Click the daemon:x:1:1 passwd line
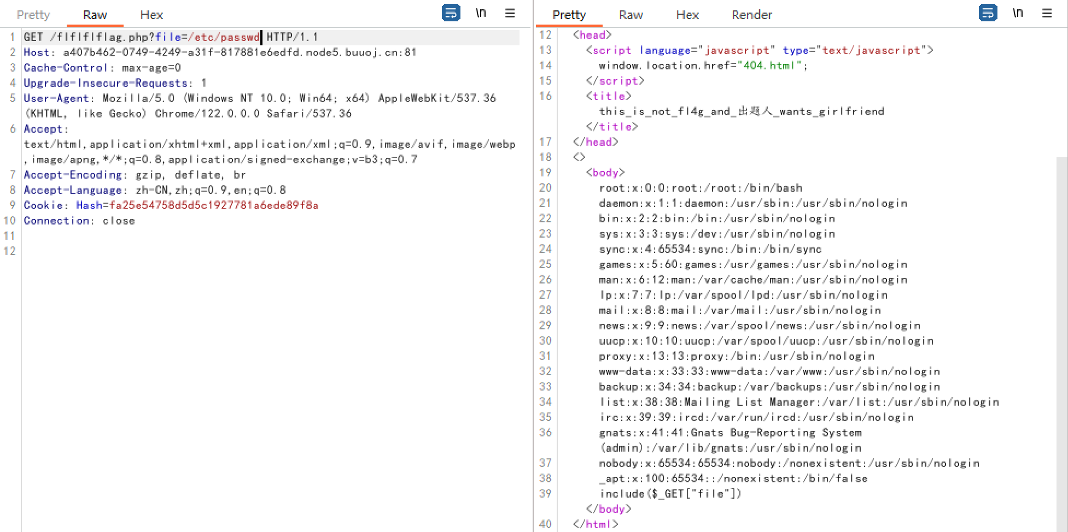1068x532 pixels. coord(753,203)
